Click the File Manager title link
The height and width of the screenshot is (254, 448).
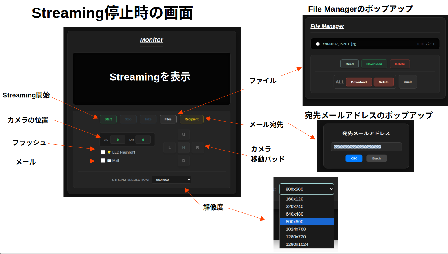pos(327,26)
